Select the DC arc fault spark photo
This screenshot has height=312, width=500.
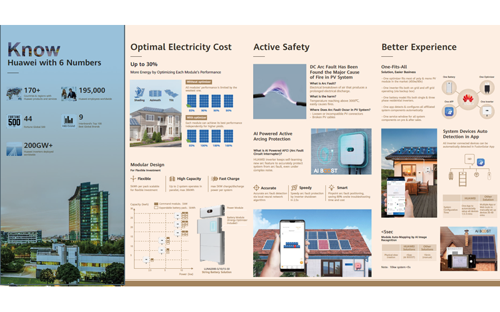click(279, 92)
